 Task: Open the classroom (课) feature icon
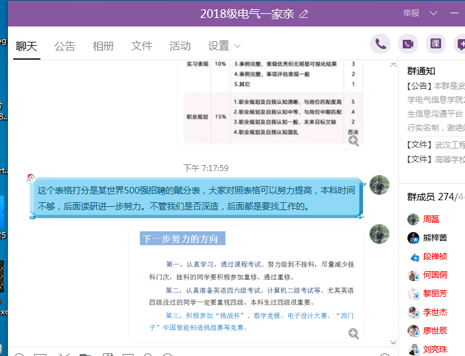pos(436,44)
